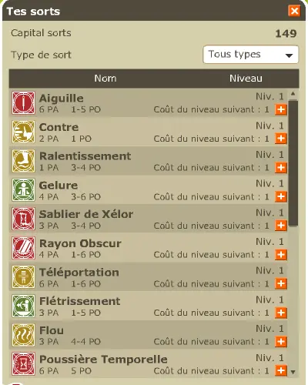Click the Flou spell icon
308x385 pixels.
23,335
